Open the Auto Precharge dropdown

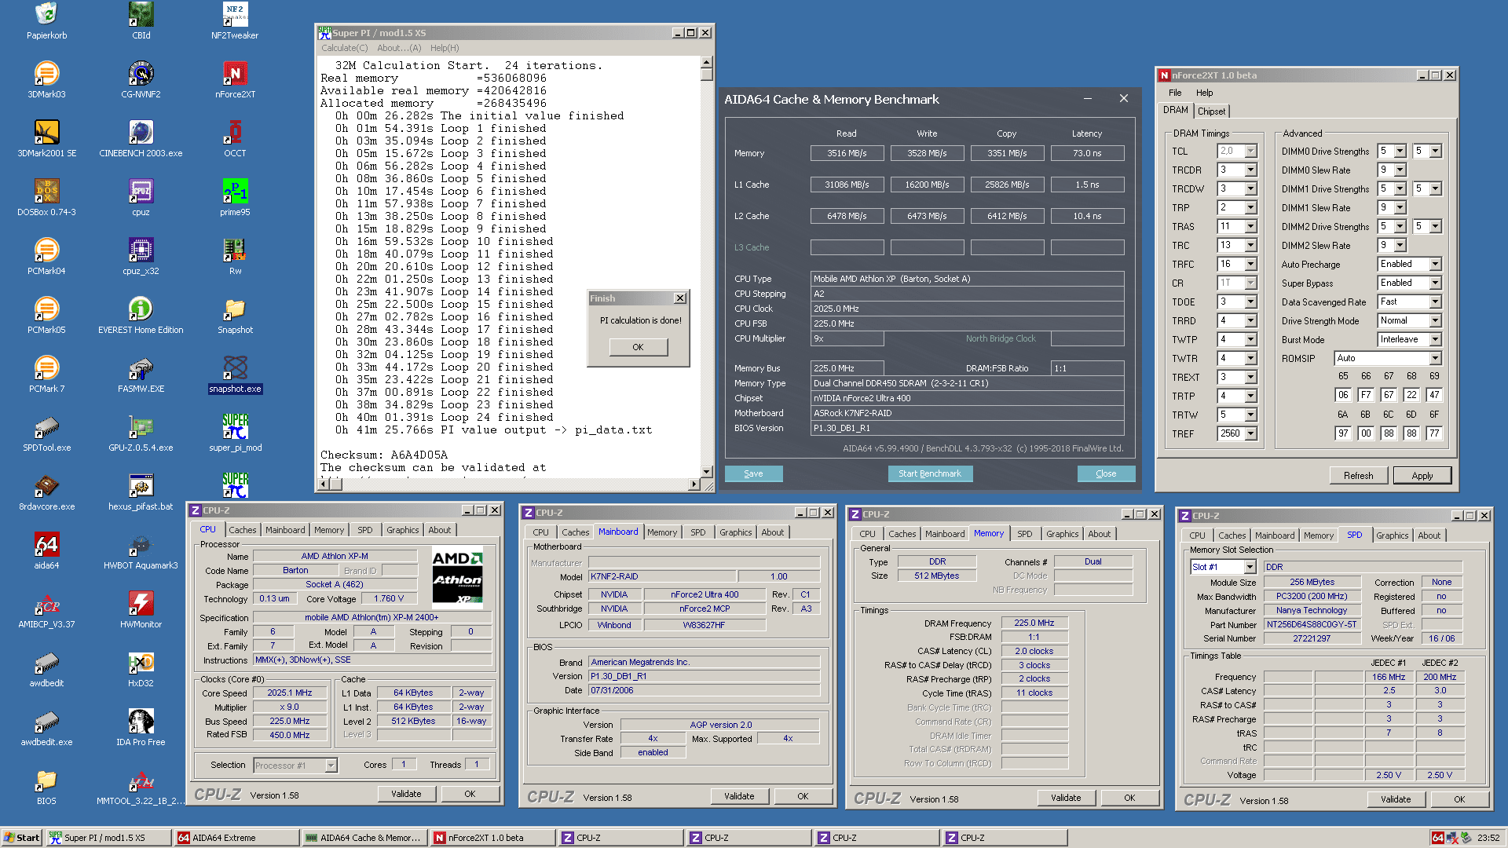coord(1434,265)
